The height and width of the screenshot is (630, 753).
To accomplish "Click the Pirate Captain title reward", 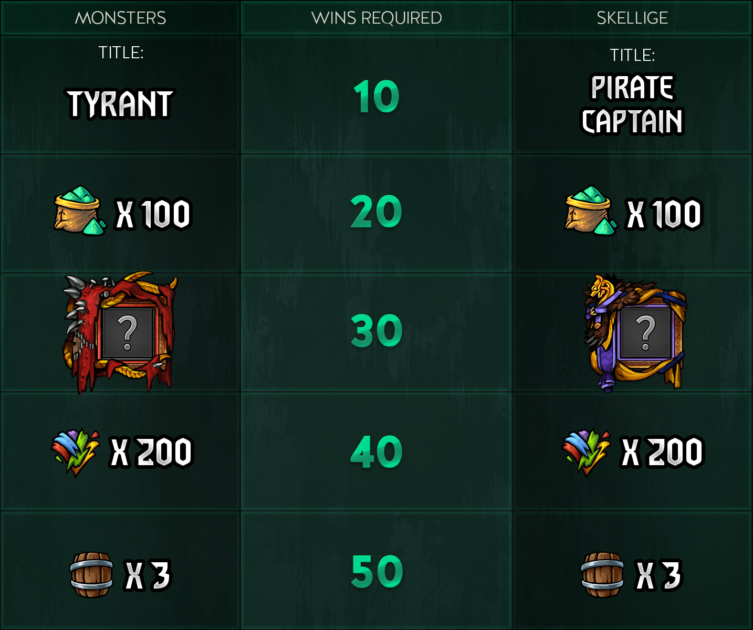I will pos(632,104).
